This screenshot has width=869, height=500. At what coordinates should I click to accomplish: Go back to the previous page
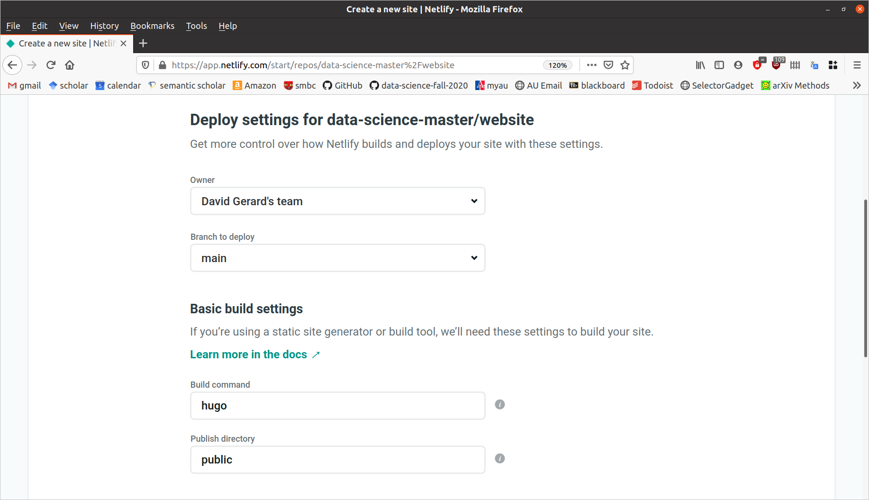coord(13,65)
